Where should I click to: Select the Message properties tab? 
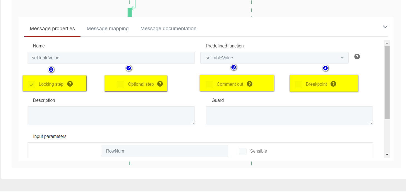52,29
